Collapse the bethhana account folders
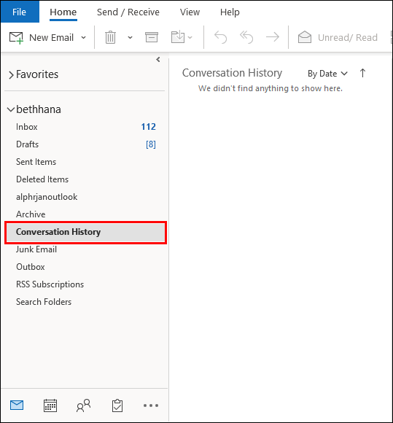393x423 pixels. [x=11, y=109]
